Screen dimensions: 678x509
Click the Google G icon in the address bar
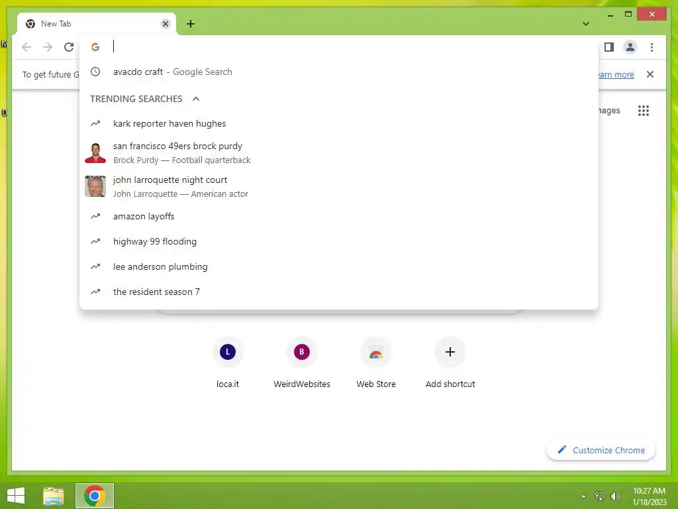click(95, 47)
